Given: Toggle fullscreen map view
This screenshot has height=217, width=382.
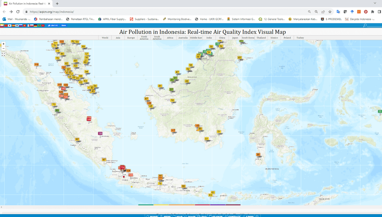Looking at the screenshot, I should [4, 54].
